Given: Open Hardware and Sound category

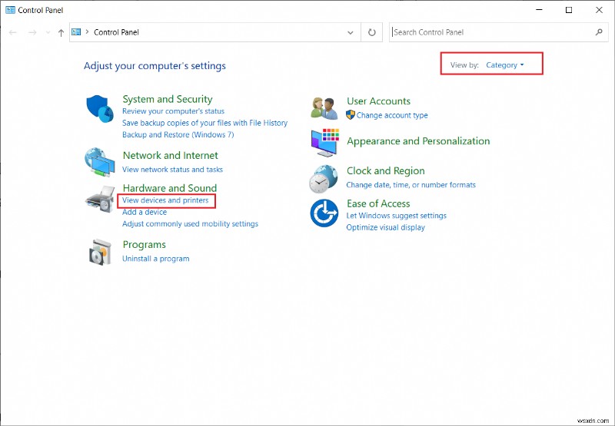Looking at the screenshot, I should (170, 188).
